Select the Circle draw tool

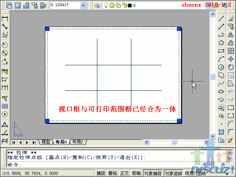[x=221, y=67]
